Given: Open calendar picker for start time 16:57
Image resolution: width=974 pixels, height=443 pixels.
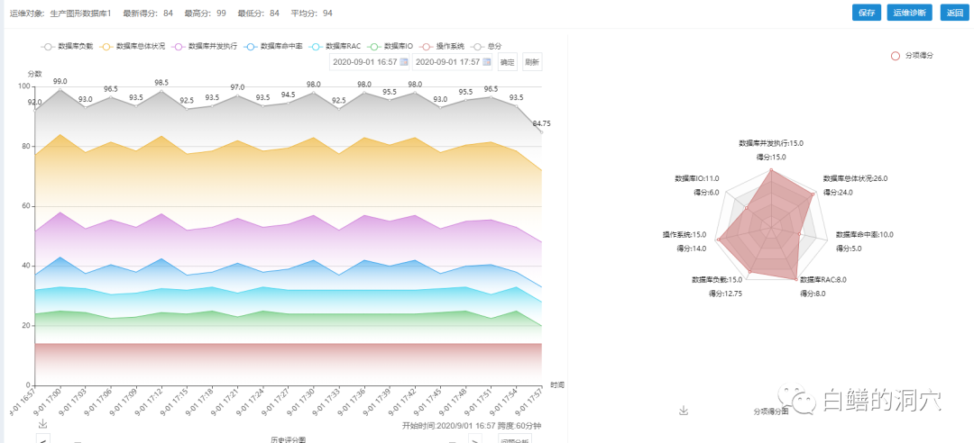Looking at the screenshot, I should coord(403,62).
